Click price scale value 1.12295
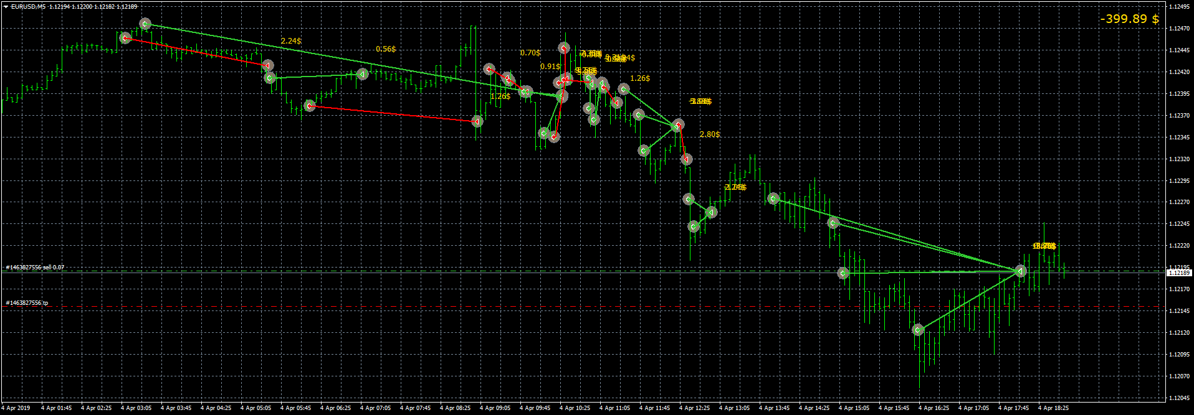 (x=1178, y=181)
